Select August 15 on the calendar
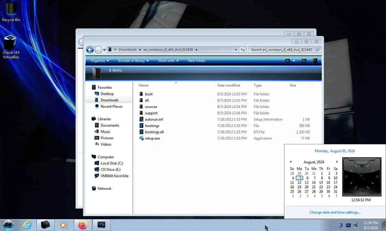Screen dimensions: 386x231 point(321,183)
